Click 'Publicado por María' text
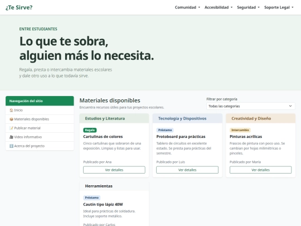 [245, 162]
